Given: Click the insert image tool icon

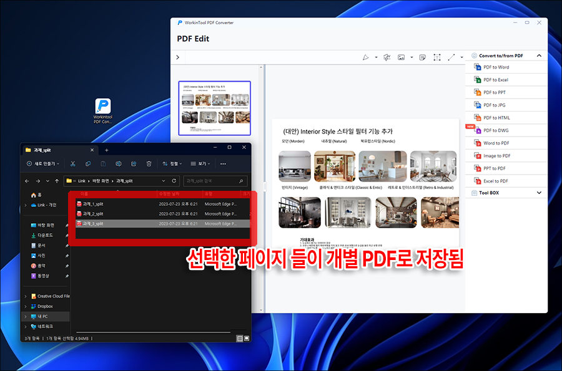Looking at the screenshot, I should click(x=401, y=57).
